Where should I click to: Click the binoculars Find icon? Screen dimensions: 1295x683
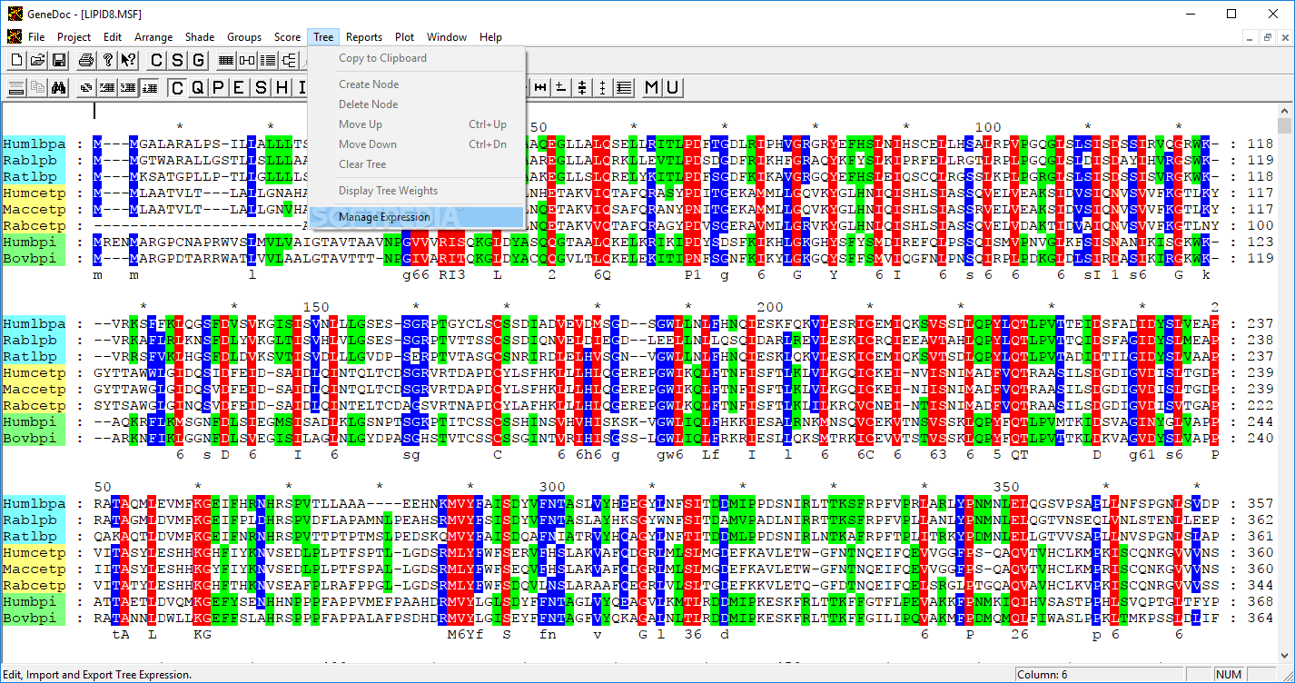point(59,87)
